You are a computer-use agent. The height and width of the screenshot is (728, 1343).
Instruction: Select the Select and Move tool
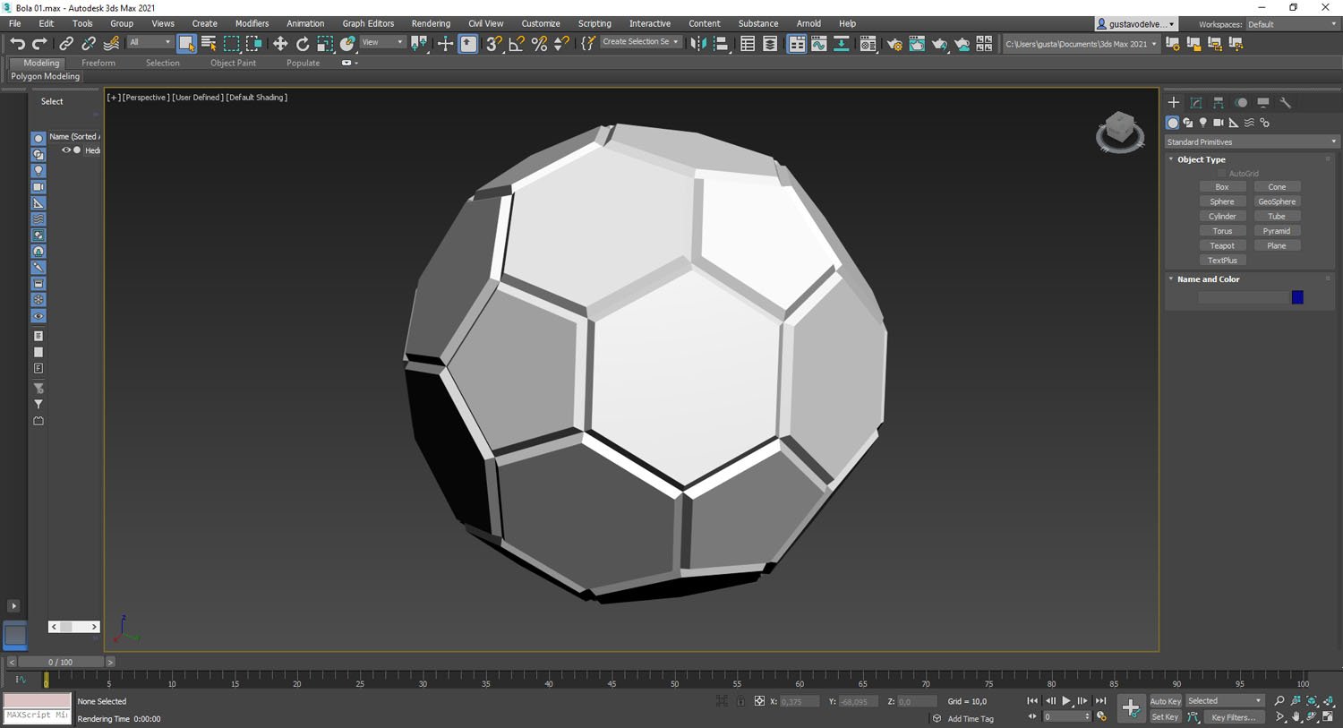click(x=280, y=43)
